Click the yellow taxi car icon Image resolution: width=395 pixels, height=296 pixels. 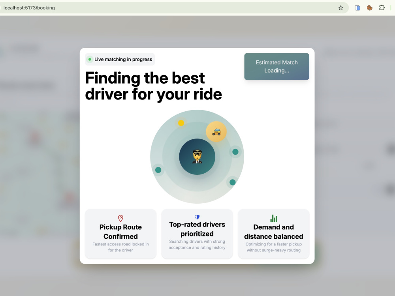coord(216,131)
